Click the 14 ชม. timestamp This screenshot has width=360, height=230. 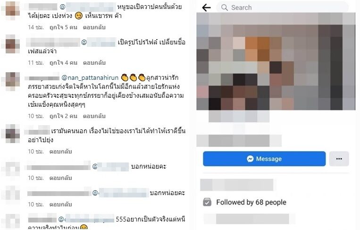pyautogui.click(x=36, y=27)
